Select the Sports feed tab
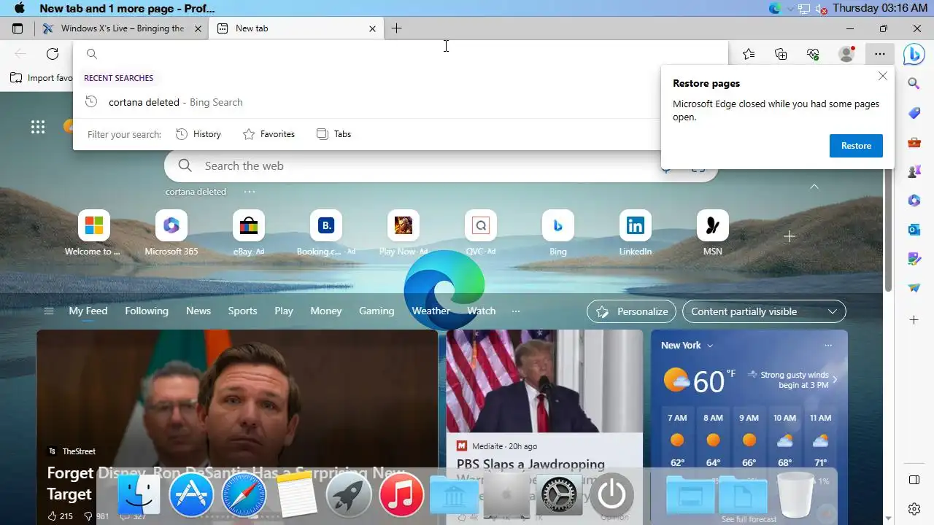This screenshot has height=525, width=934. 242,311
